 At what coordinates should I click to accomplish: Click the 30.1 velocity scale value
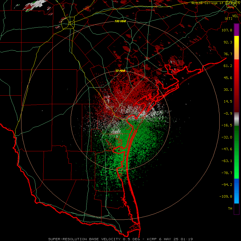[x=228, y=90]
